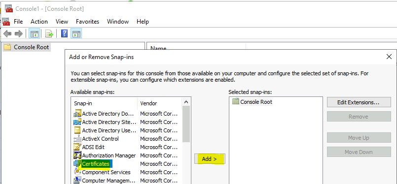Open the Action menu
This screenshot has width=397, height=184.
[x=39, y=22]
